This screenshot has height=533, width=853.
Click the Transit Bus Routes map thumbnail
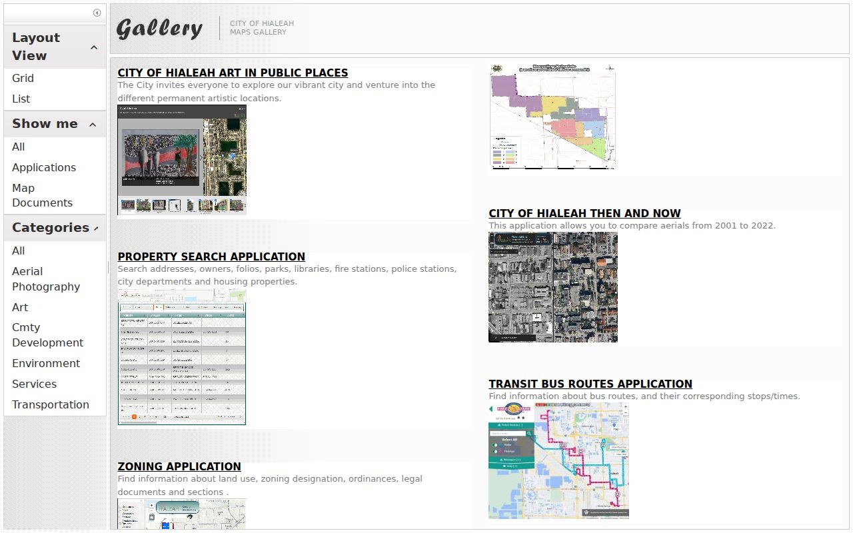point(559,460)
